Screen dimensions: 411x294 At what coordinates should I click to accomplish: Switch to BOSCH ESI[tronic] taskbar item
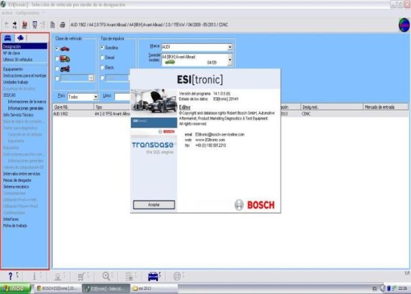point(58,289)
